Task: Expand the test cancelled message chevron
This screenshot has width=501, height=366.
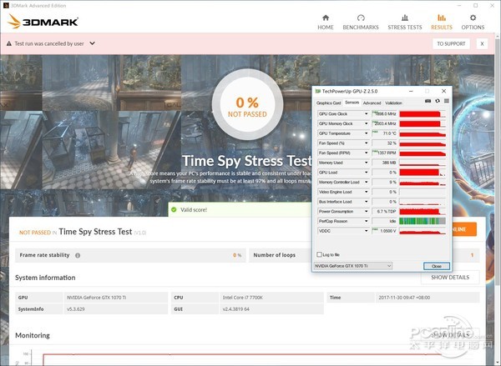Action: pos(92,43)
